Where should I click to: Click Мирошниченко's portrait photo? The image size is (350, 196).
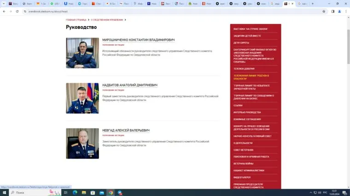(82, 53)
